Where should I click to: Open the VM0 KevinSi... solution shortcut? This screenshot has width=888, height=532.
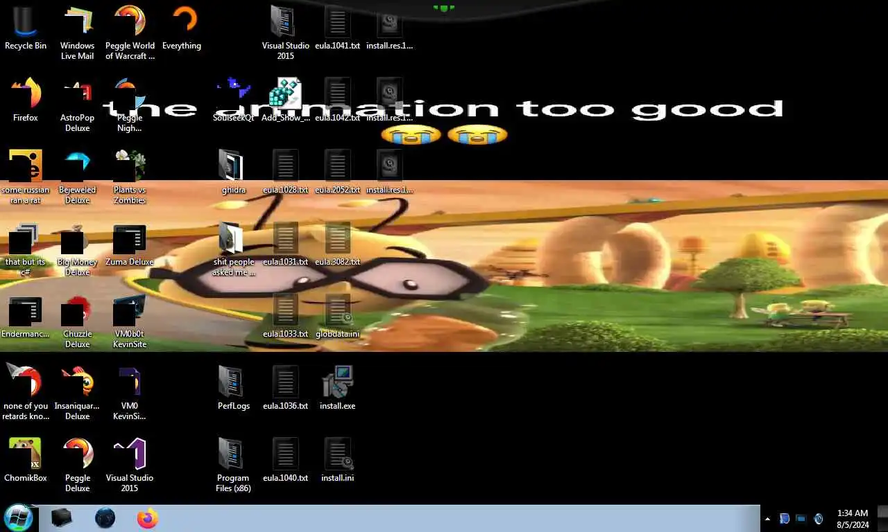pos(130,393)
